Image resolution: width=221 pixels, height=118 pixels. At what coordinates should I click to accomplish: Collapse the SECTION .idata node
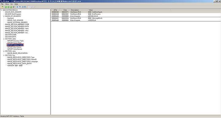click(x=4, y=39)
